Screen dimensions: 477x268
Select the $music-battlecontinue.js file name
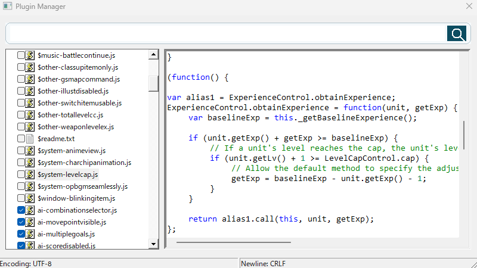[x=76, y=55]
